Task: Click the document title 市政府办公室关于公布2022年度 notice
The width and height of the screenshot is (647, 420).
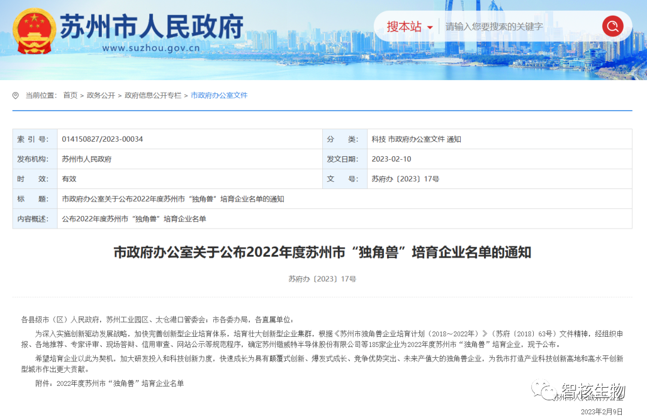Action: coord(322,252)
